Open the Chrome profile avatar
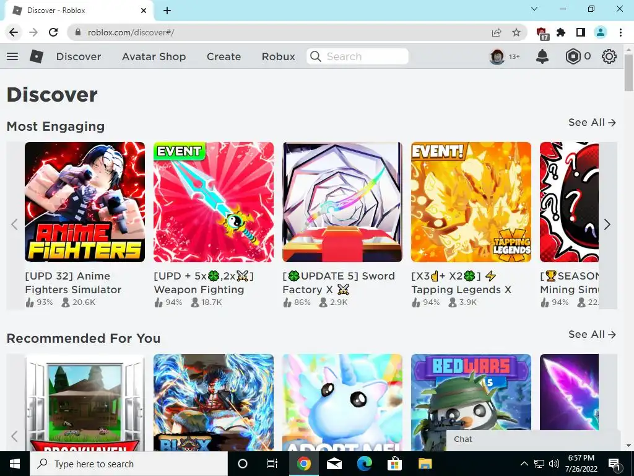This screenshot has width=634, height=476. pos(601,32)
